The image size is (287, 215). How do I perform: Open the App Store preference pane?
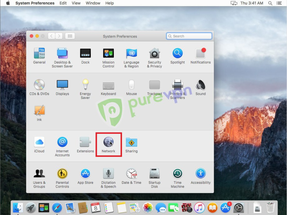click(85, 176)
